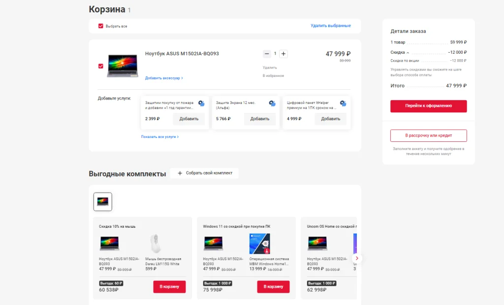Click the minus quantity button
The image size is (504, 305).
pos(267,54)
